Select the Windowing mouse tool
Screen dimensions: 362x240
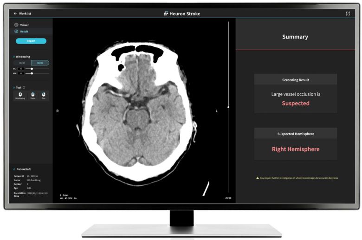click(x=20, y=95)
